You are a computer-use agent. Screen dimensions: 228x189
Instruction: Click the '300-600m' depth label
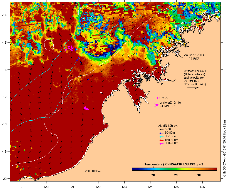click(x=171, y=143)
